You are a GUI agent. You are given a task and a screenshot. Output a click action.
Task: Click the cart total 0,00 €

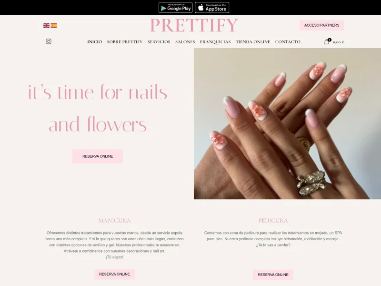(x=339, y=42)
